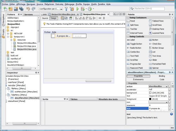
Task: Click the New Project toolbar icon
Action: [11, 9]
